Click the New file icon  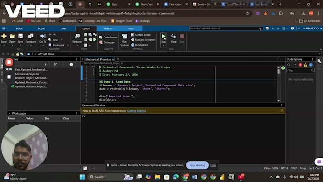point(4,36)
